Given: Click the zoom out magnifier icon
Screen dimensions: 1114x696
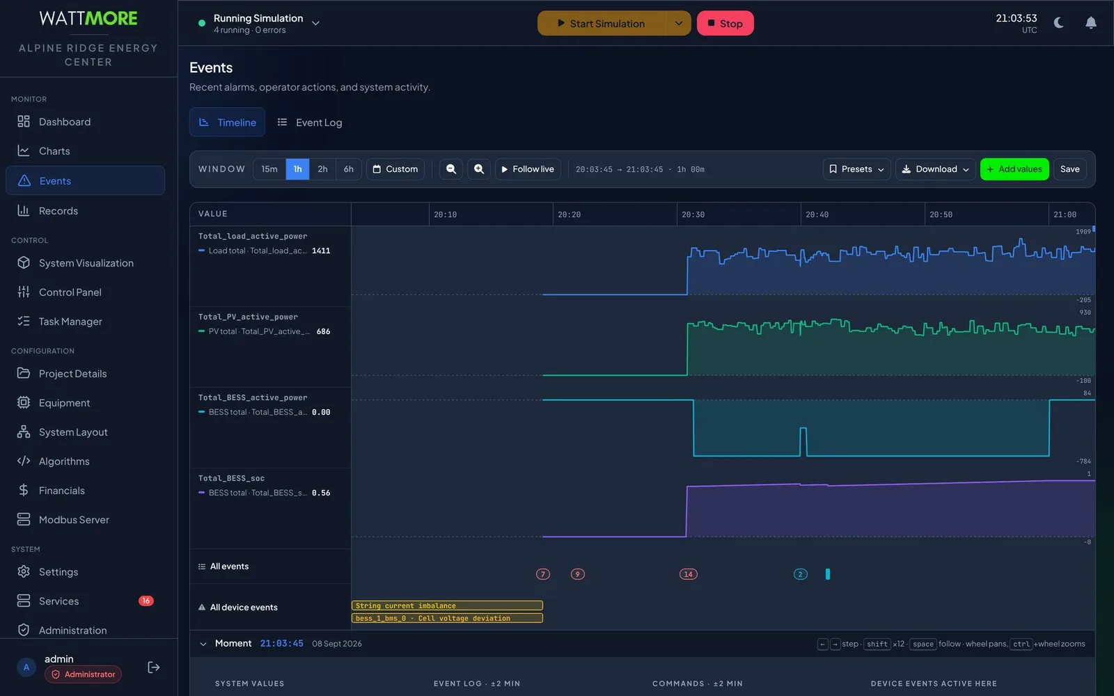Looking at the screenshot, I should (451, 169).
